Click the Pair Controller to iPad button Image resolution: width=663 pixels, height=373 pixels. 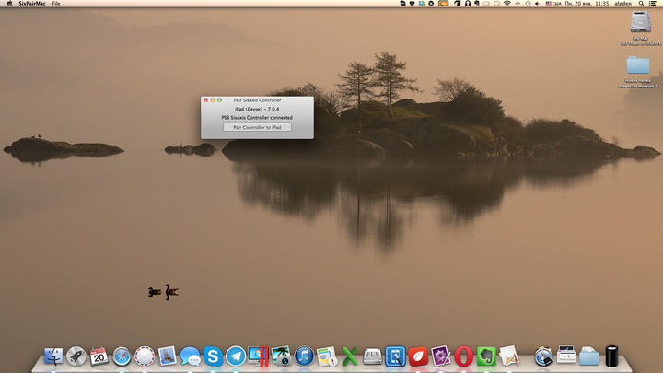(x=257, y=127)
